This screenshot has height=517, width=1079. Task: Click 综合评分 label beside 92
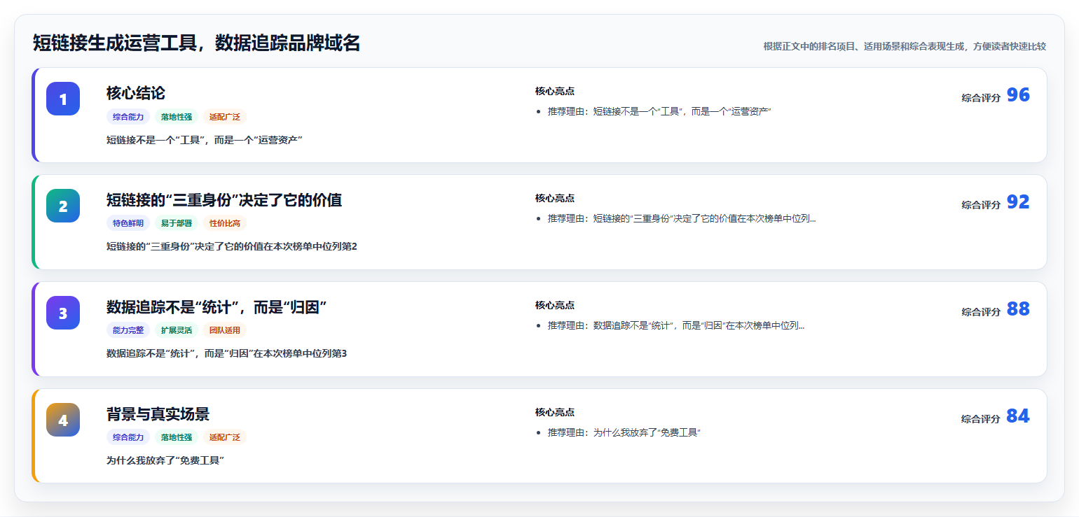coord(981,205)
